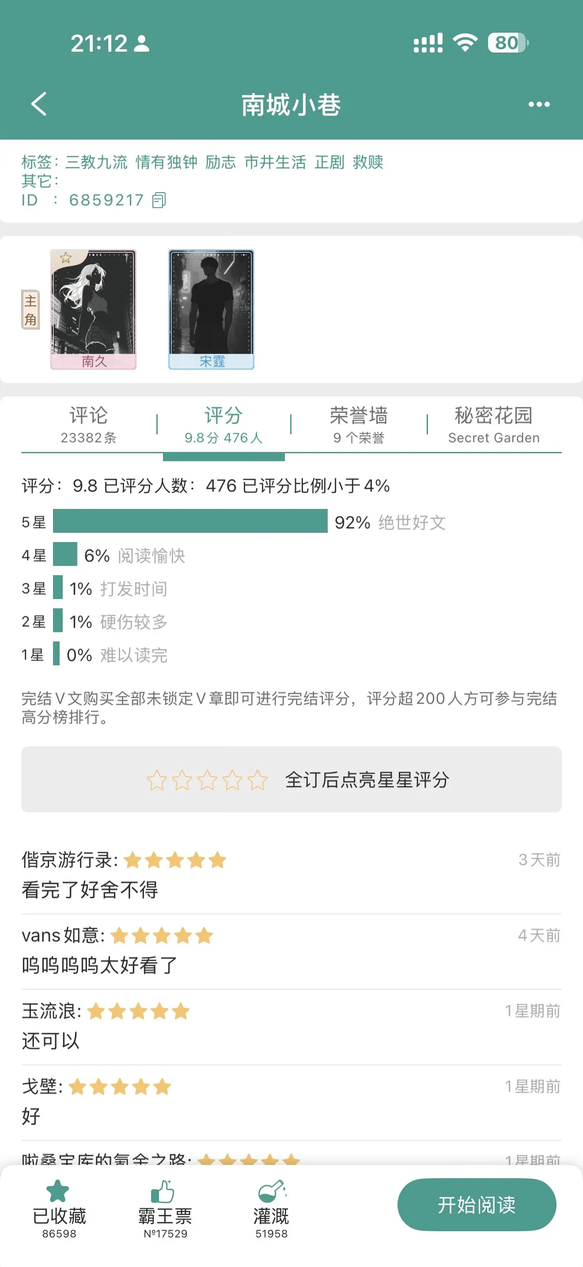The width and height of the screenshot is (583, 1267).
Task: Tap the 已收藏 star favorite icon
Action: pyautogui.click(x=58, y=1191)
